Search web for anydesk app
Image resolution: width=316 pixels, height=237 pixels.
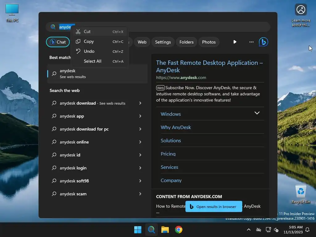point(72,116)
